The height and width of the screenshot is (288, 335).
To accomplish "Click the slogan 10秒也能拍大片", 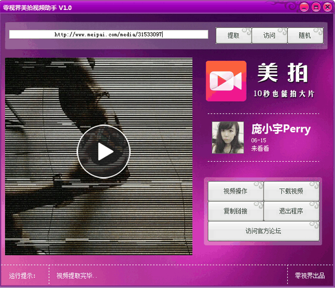I will click(284, 94).
